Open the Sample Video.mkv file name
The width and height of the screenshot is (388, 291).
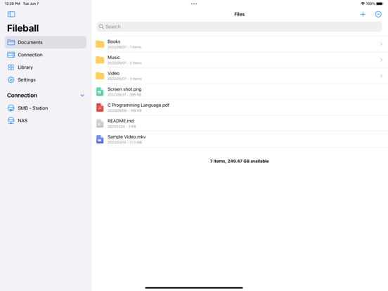tap(127, 136)
